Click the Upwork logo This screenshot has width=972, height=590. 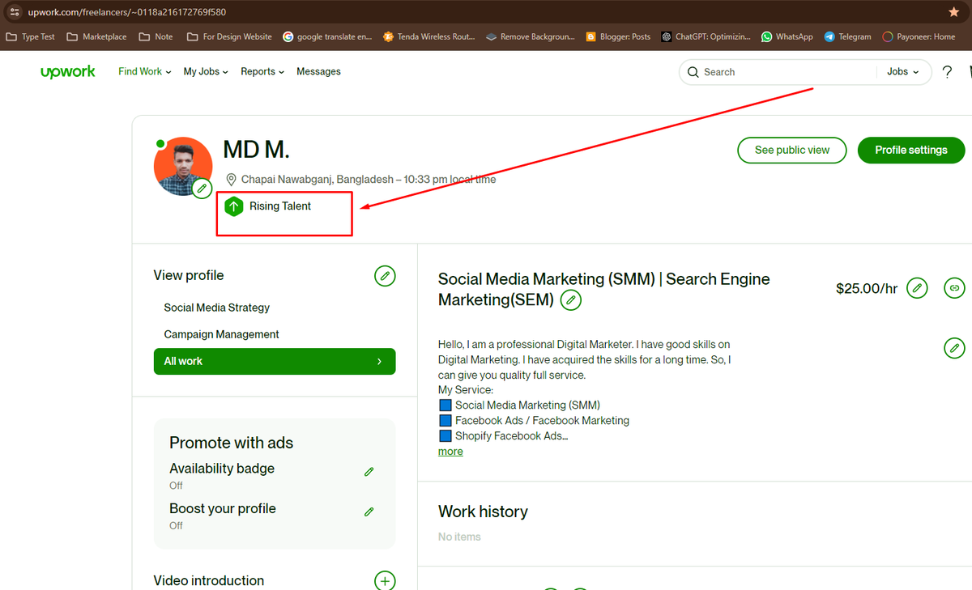pyautogui.click(x=68, y=72)
